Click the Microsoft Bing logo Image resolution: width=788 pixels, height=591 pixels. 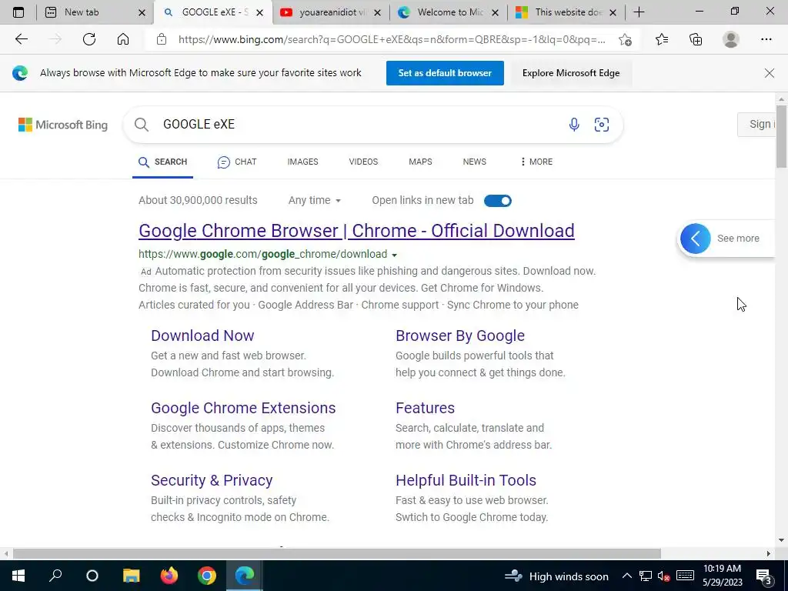click(x=63, y=125)
